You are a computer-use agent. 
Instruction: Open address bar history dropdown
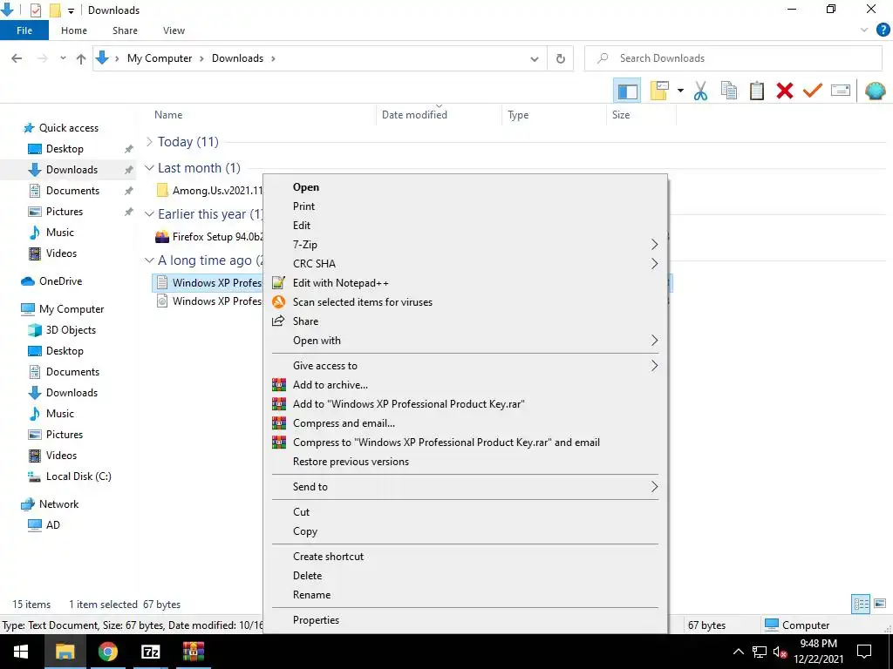(535, 58)
